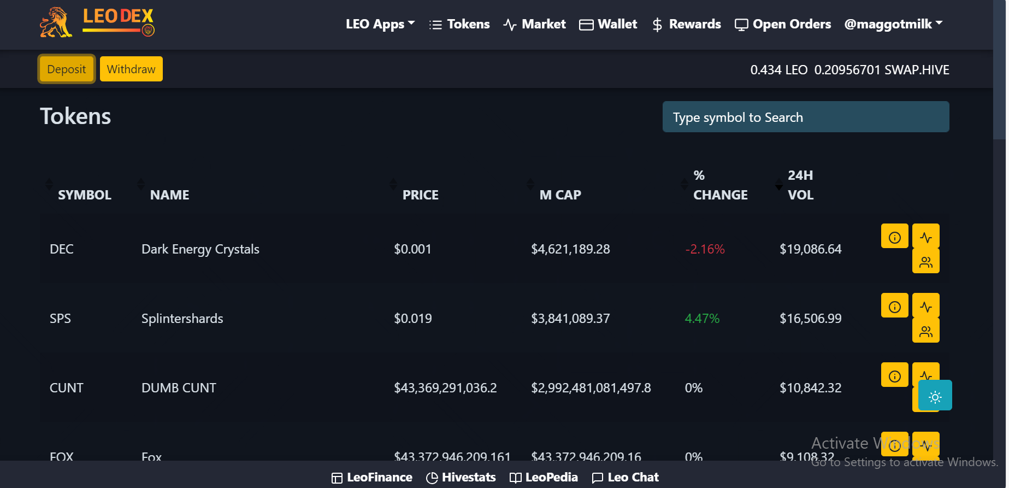This screenshot has width=1009, height=488.
Task: Click the $10,842.32 volume value
Action: (x=811, y=388)
